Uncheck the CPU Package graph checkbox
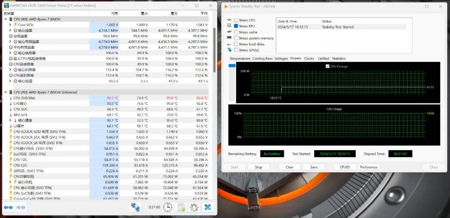The width and height of the screenshot is (450, 218). tap(327, 66)
